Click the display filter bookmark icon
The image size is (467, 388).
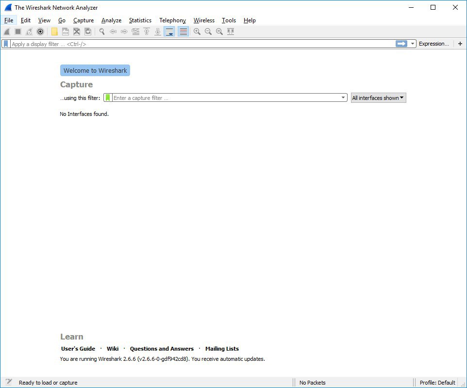click(6, 44)
